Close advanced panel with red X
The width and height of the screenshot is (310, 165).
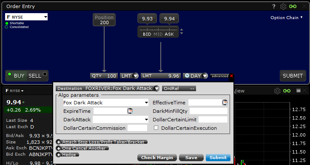pyautogui.click(x=231, y=76)
